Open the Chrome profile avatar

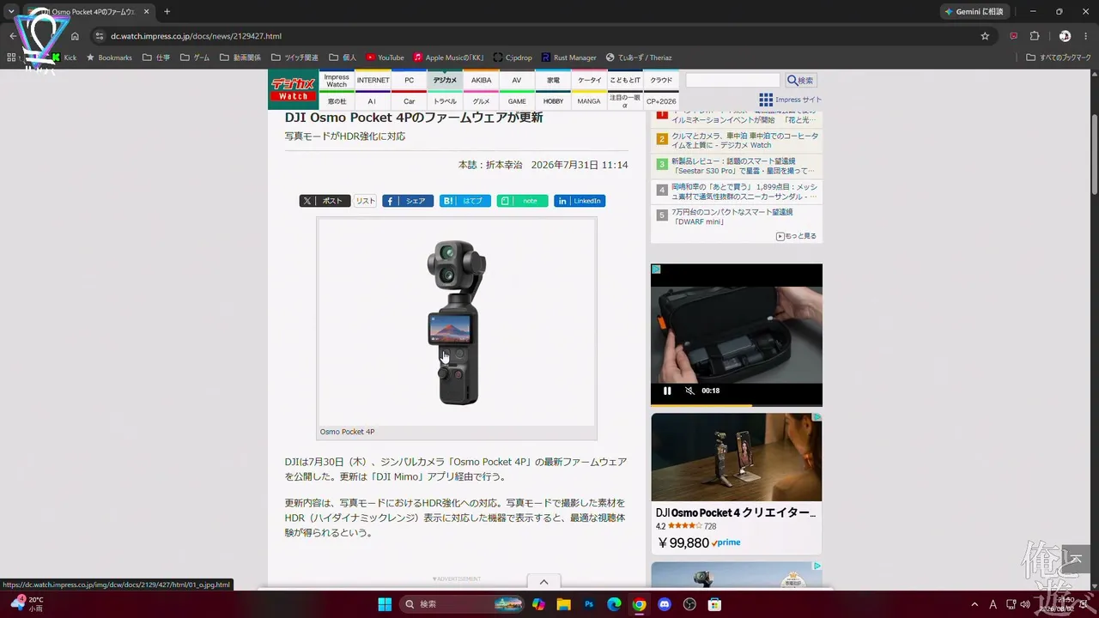[x=1065, y=36]
